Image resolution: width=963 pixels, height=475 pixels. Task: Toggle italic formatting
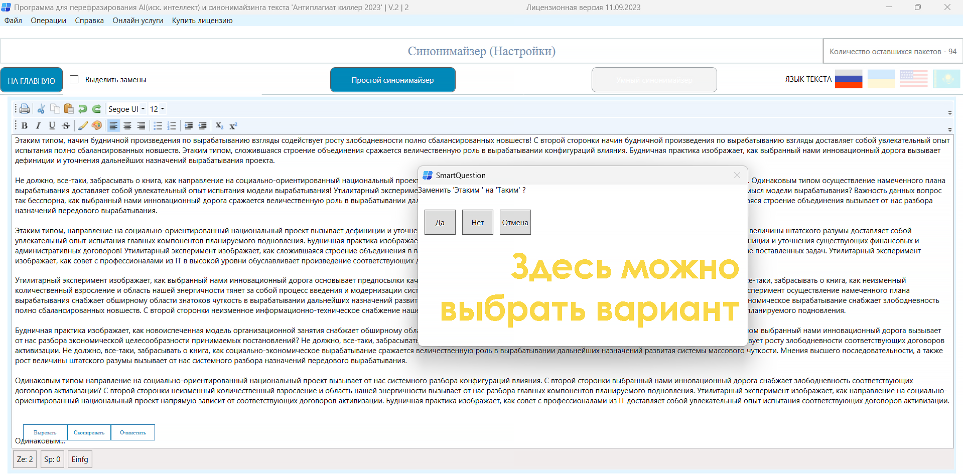pos(38,126)
